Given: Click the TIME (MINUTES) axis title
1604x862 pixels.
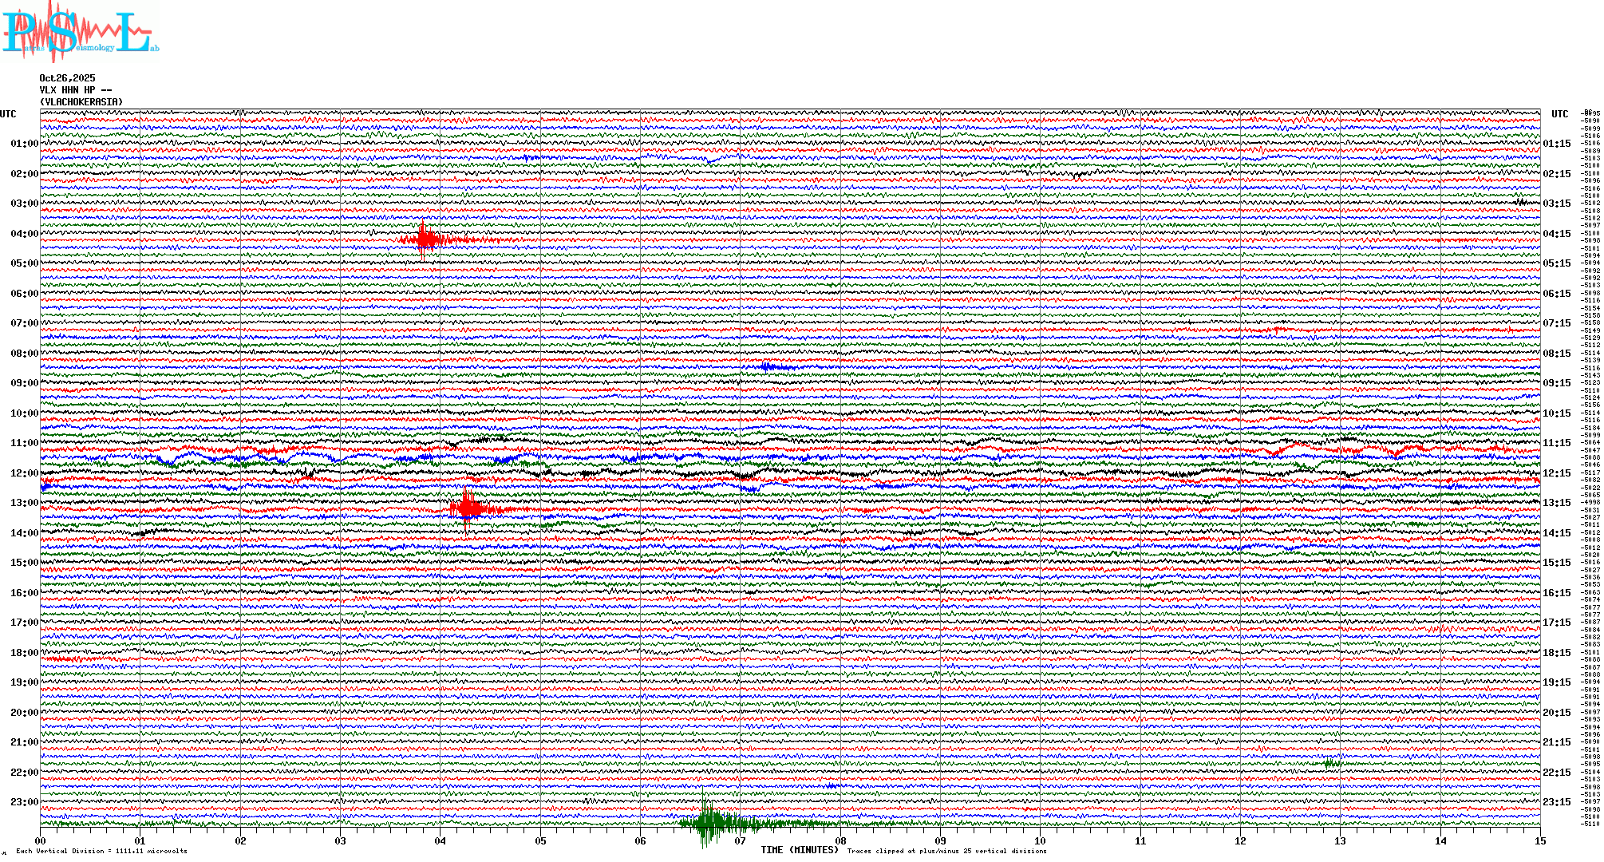Looking at the screenshot, I should click(800, 850).
